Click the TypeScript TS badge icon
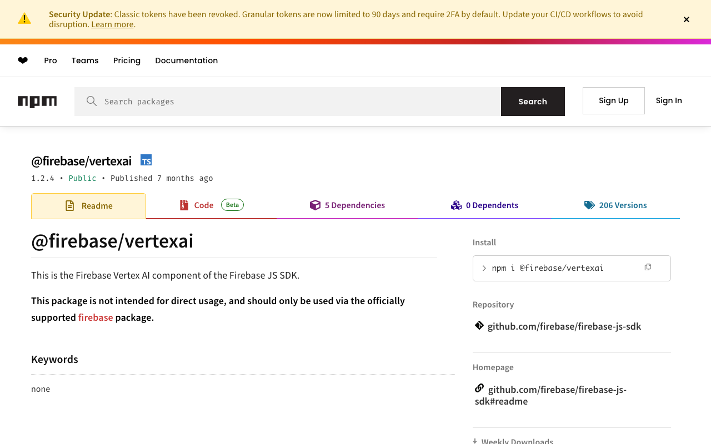This screenshot has height=444, width=711. point(146,160)
